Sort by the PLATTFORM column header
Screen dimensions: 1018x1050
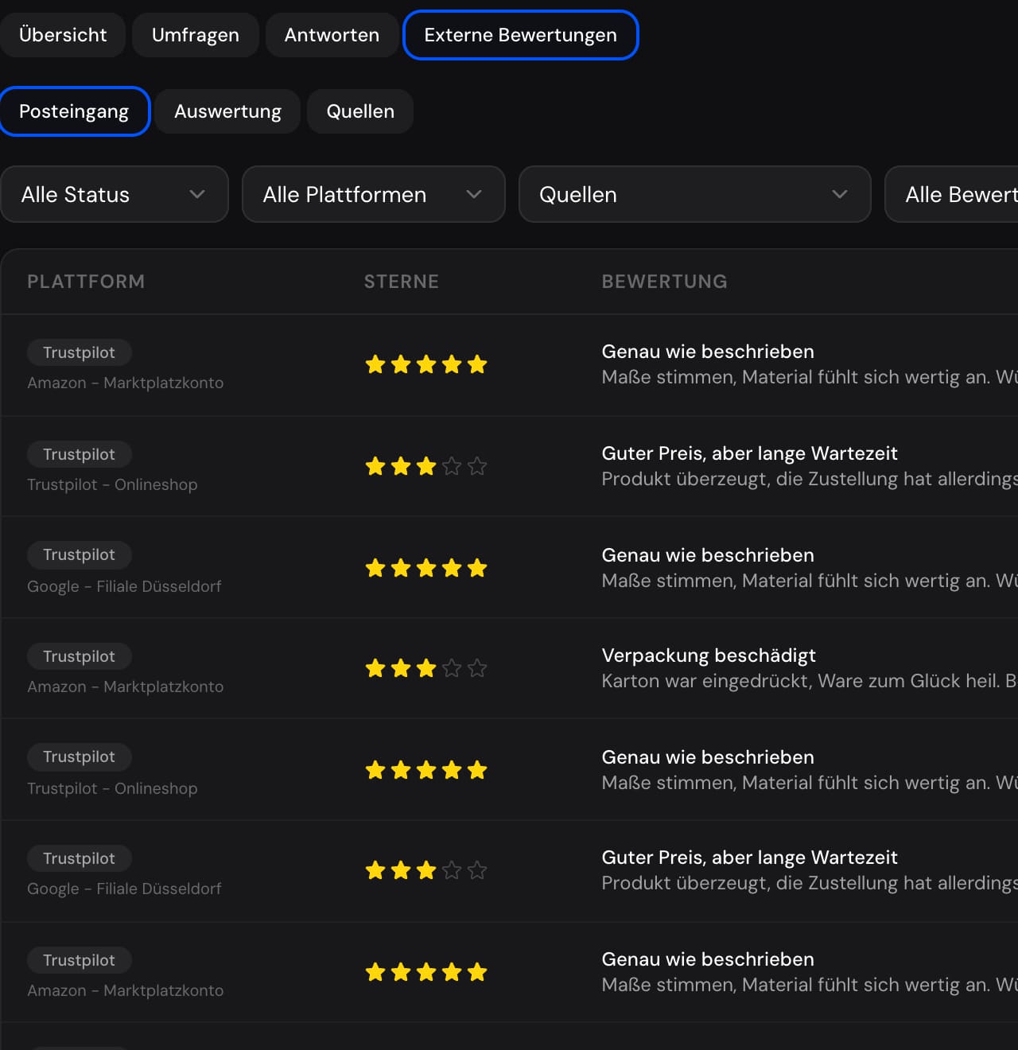point(86,282)
